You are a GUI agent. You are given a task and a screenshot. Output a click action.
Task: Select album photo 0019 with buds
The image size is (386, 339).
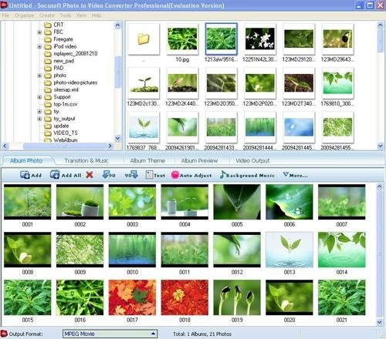(x=237, y=297)
